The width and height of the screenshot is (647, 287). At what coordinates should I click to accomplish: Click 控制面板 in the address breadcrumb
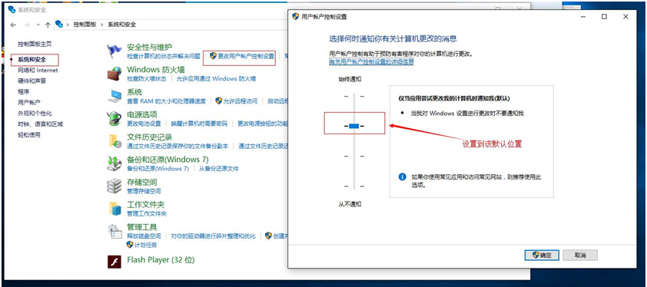point(85,25)
